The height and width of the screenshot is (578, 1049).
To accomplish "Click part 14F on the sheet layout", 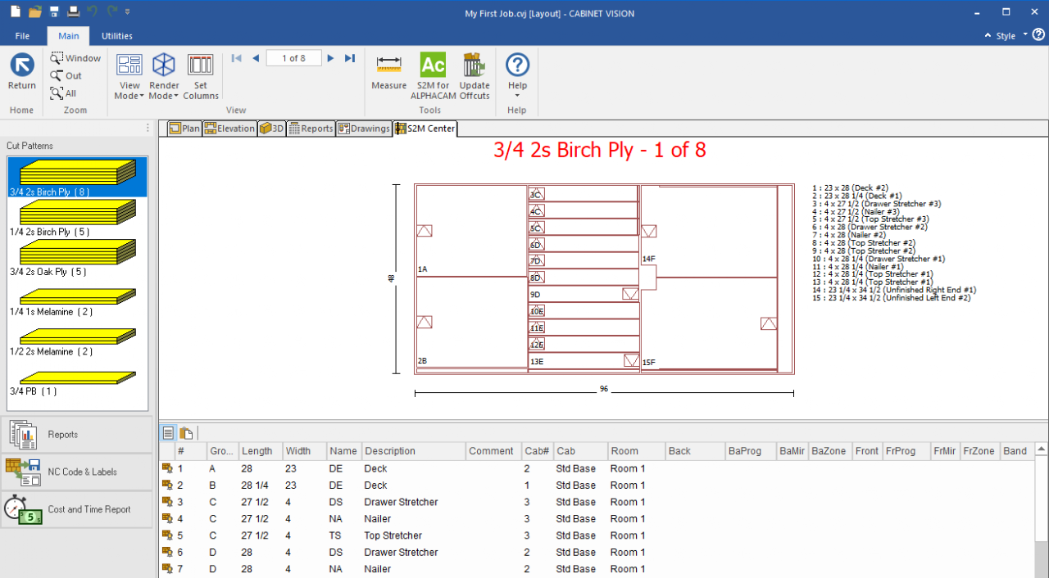I will (x=708, y=232).
